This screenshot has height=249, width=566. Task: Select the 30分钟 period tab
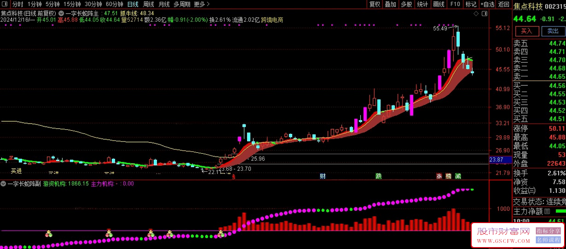click(93, 4)
